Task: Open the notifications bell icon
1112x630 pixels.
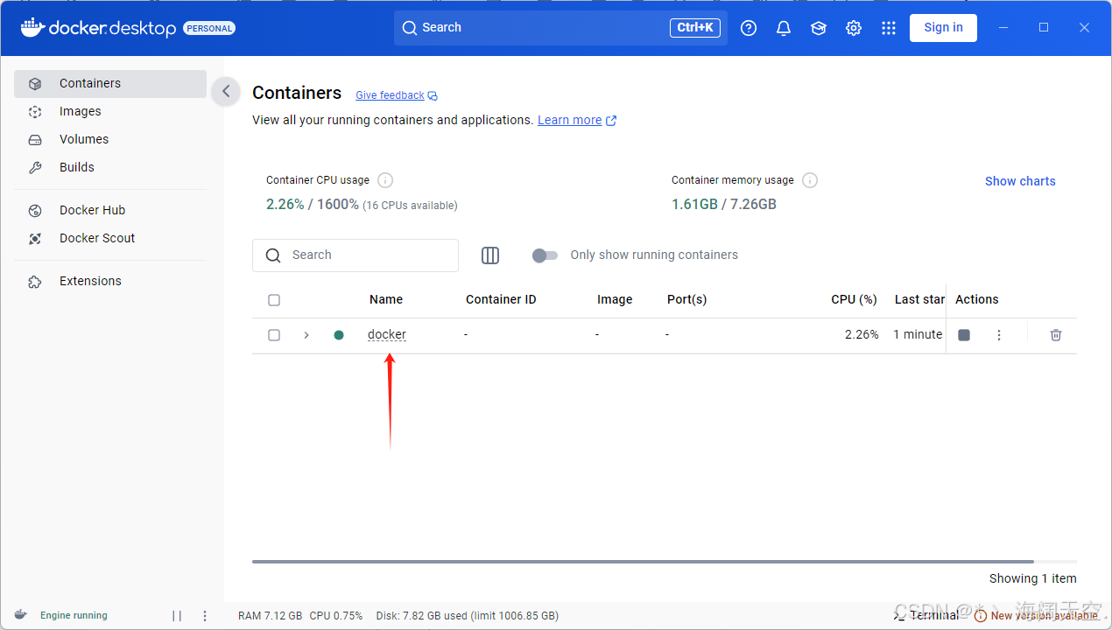Action: (x=784, y=28)
